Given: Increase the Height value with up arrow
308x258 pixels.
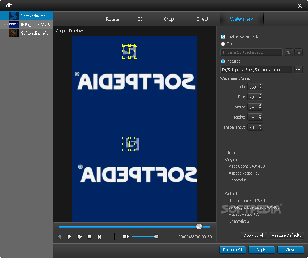Looking at the screenshot, I should 260,116.
